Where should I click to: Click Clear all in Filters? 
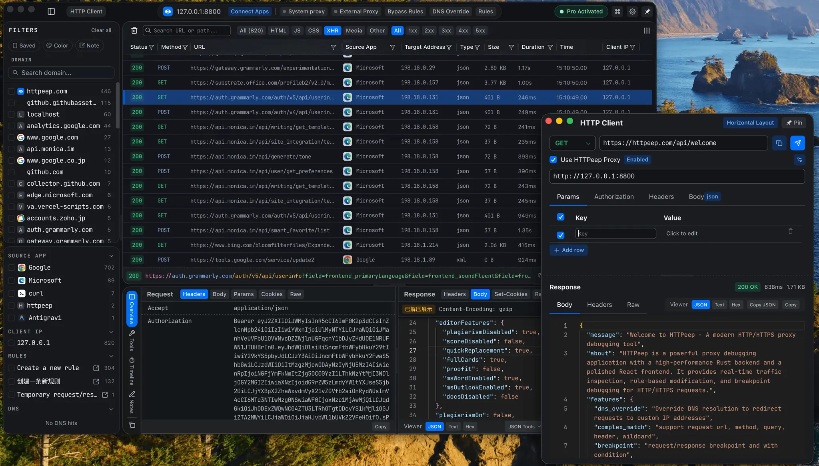101,30
